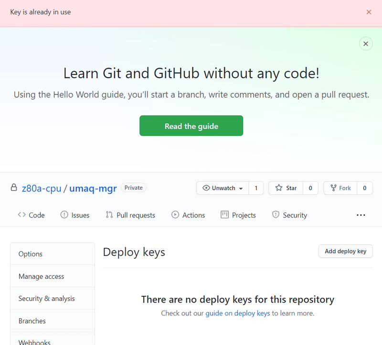This screenshot has width=382, height=345.
Task: Click the circle-exclamation icon on Issues tab
Action: [x=64, y=215]
